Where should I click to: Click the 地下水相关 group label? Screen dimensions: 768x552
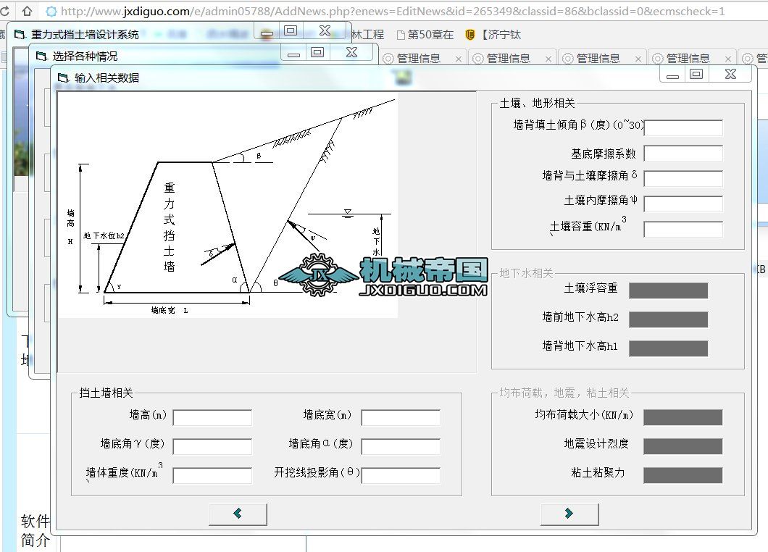(x=527, y=273)
